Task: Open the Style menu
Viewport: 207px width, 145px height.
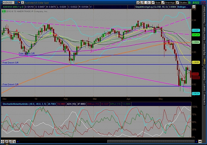Action: [156, 3]
